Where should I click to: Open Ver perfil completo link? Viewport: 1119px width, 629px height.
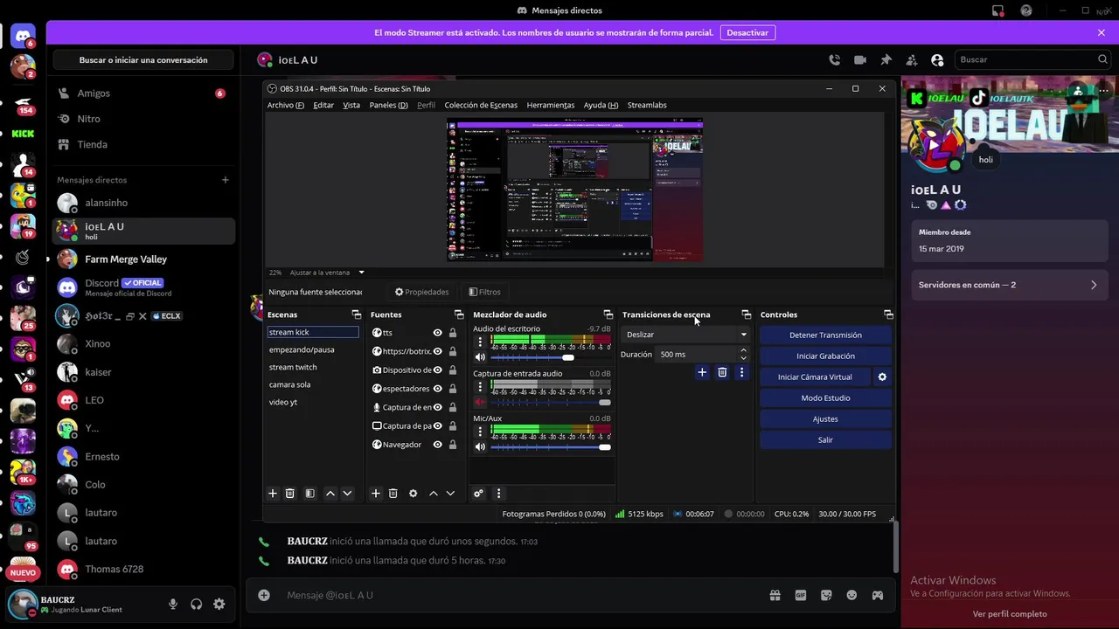1010,614
